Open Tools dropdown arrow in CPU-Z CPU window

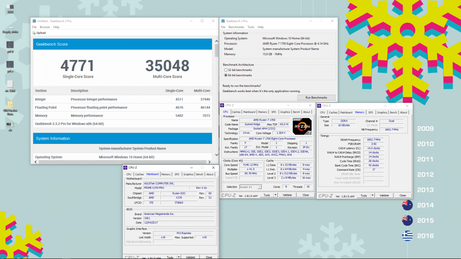coord(275,195)
